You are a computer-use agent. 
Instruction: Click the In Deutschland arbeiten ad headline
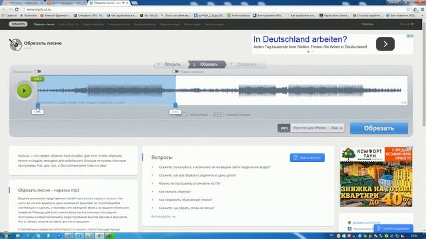[x=300, y=39]
